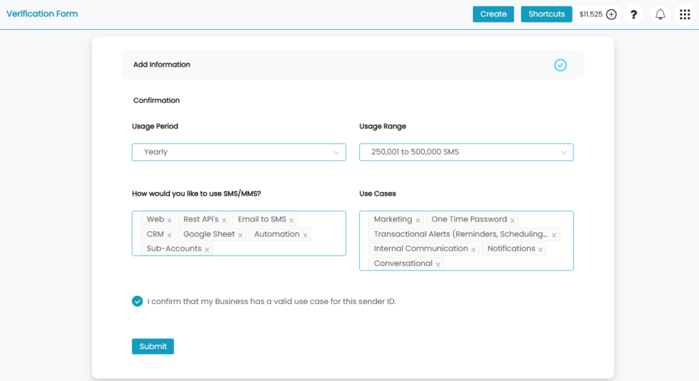
Task: Remove the Conversational tag
Action: (438, 264)
